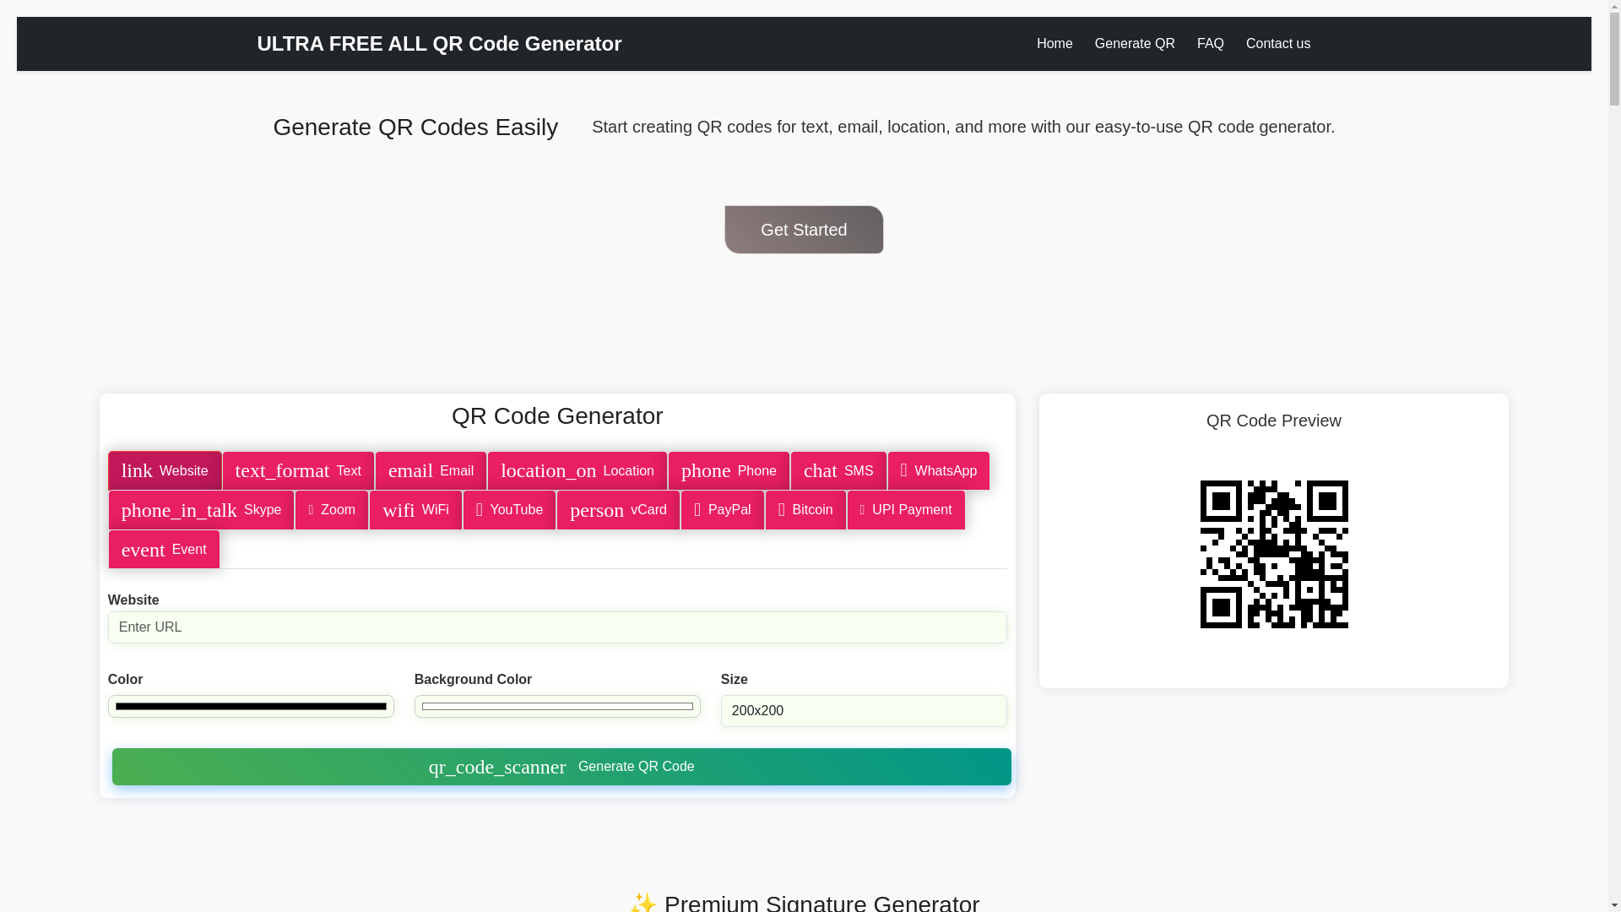1621x912 pixels.
Task: Open the FAQ navigation link
Action: 1211,44
